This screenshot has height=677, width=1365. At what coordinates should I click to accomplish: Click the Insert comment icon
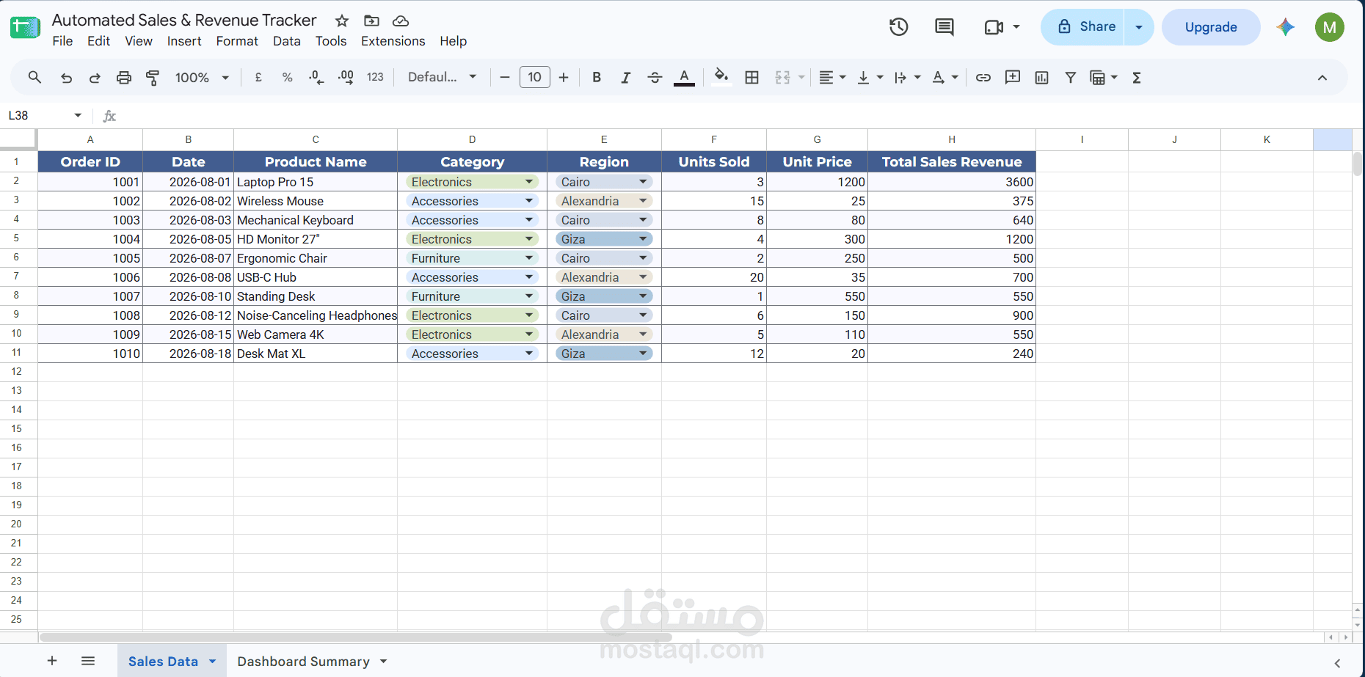(x=1013, y=78)
